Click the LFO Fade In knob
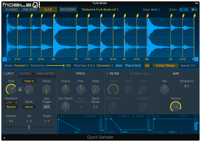The width and height of the screenshot is (201, 142). [x=29, y=89]
